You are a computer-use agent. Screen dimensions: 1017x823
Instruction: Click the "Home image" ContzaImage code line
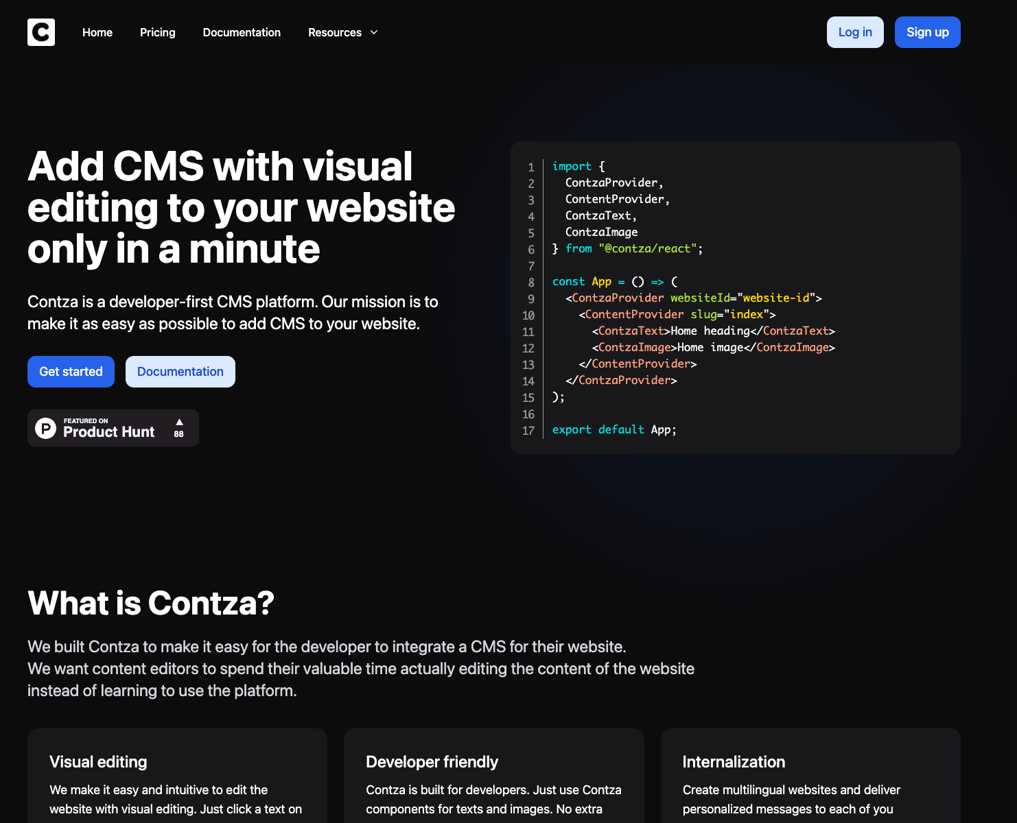714,348
